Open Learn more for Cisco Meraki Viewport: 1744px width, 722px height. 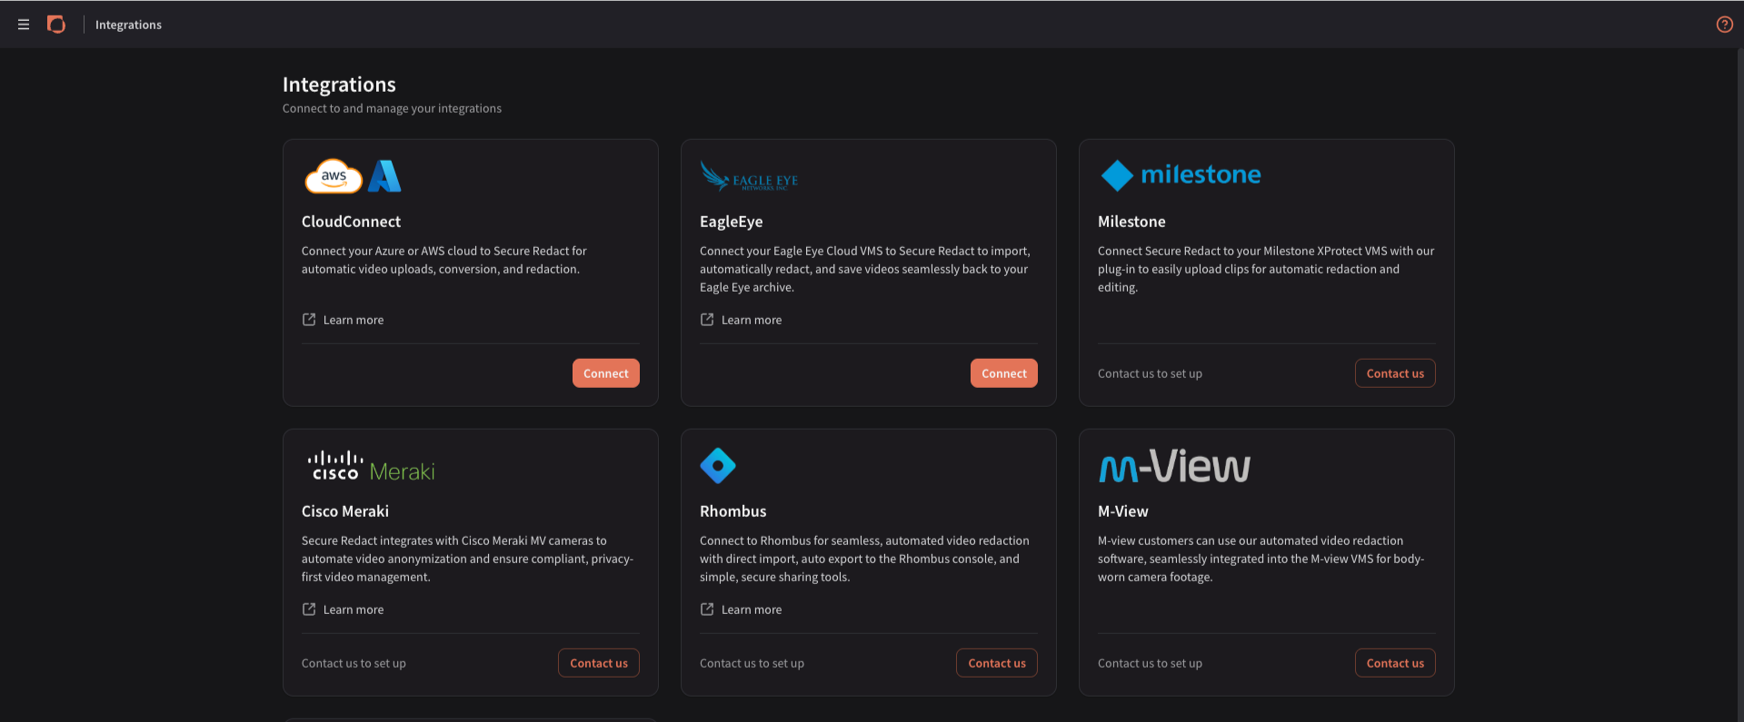(x=354, y=609)
